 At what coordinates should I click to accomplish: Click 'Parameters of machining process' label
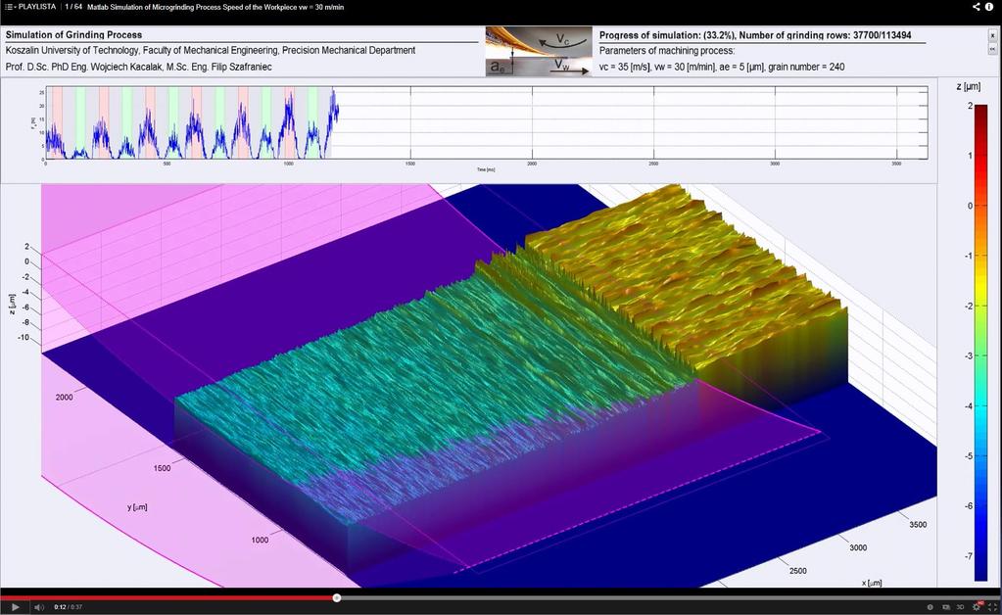point(667,51)
